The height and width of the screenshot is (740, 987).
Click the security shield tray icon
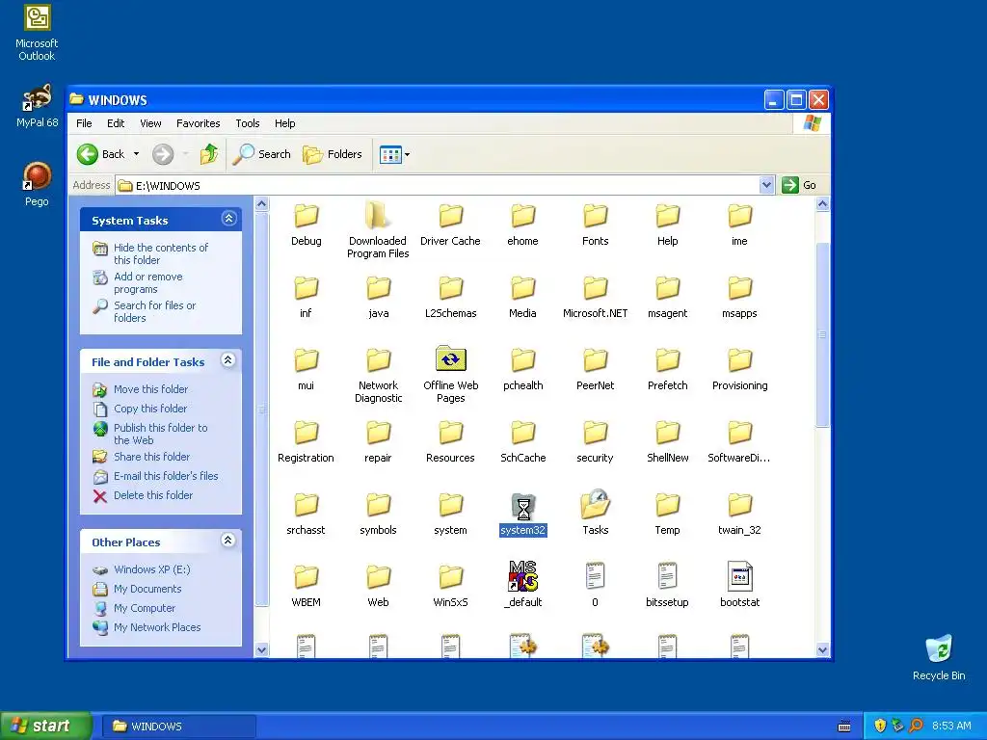(880, 726)
